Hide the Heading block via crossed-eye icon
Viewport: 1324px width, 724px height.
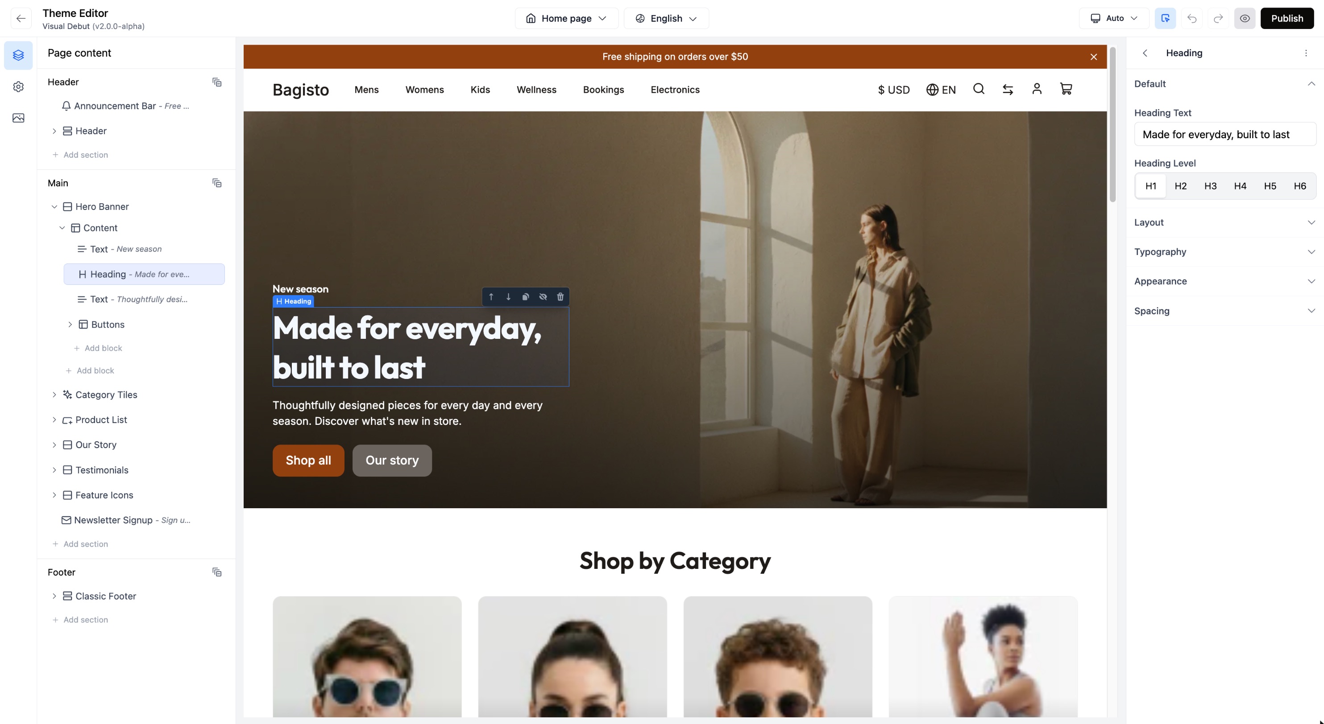click(543, 297)
